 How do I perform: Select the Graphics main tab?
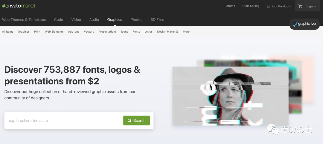coord(115,19)
